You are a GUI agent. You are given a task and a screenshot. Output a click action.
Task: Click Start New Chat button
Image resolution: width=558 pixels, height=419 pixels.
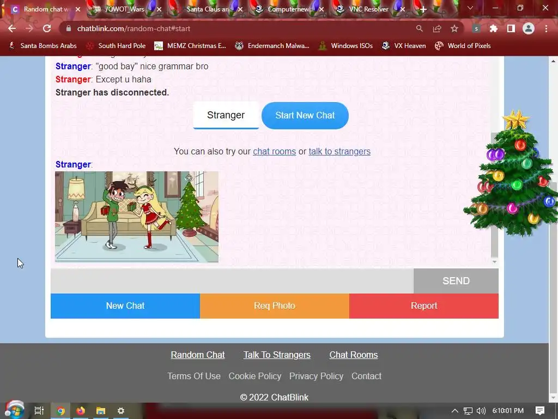(x=305, y=116)
